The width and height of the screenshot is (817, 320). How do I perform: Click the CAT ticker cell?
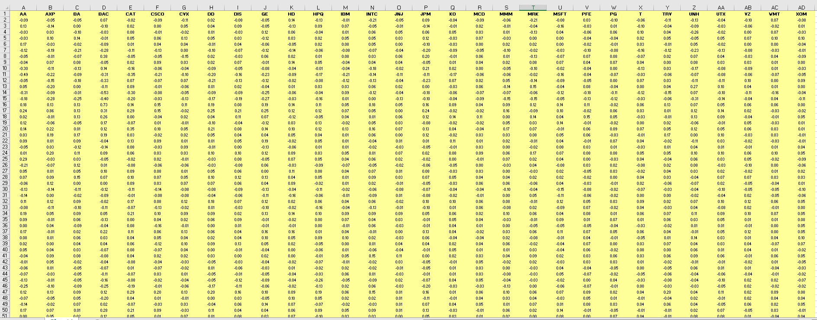point(131,14)
